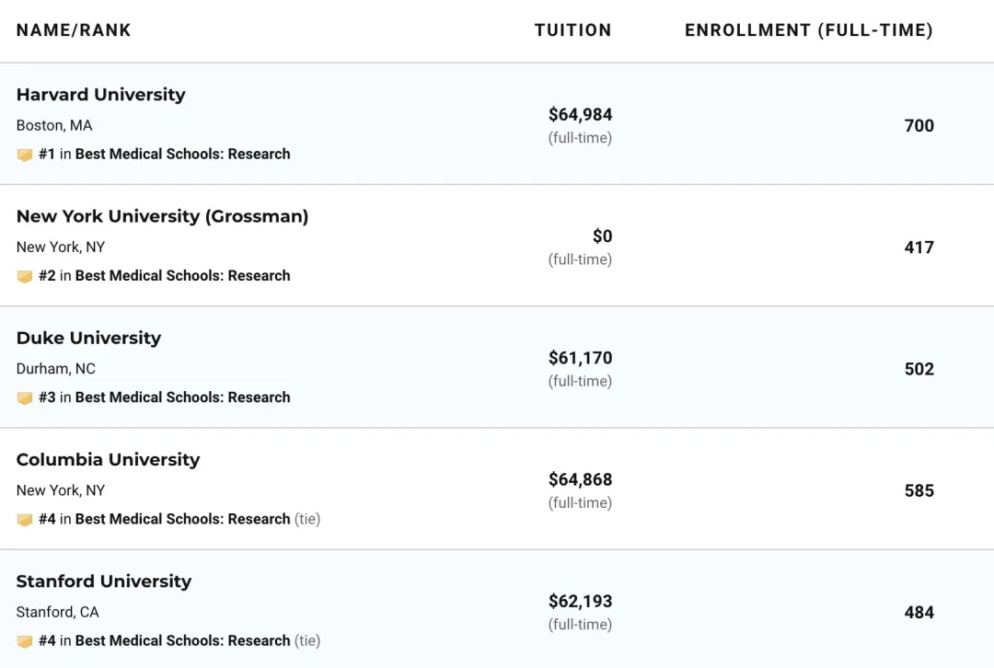
Task: Open the Harvard University school link
Action: tap(100, 95)
